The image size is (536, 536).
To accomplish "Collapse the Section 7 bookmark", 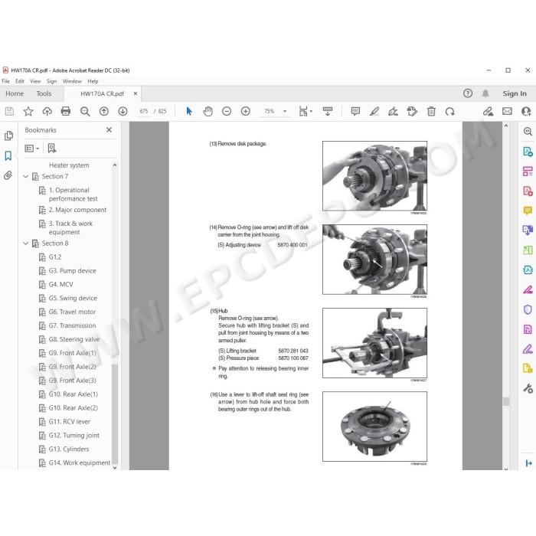I will (25, 176).
